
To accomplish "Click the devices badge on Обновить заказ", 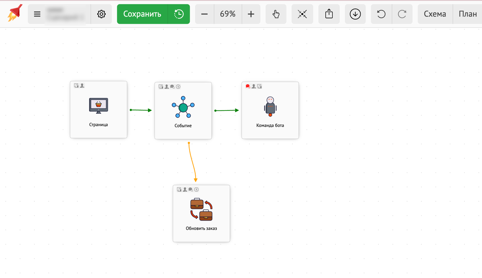I will pyautogui.click(x=179, y=189).
